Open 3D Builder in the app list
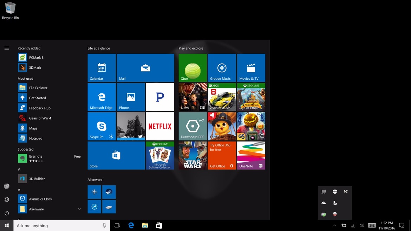 point(50,179)
